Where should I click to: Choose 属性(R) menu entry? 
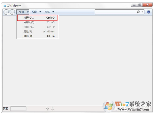[38, 32]
